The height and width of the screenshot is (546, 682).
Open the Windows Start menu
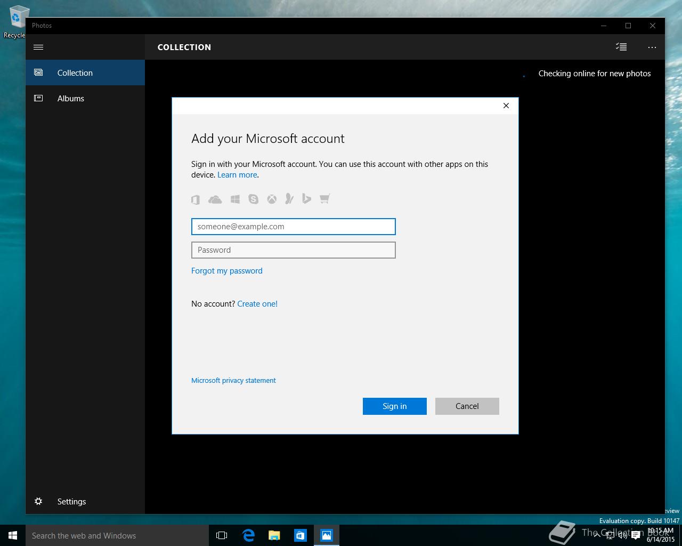(x=13, y=535)
